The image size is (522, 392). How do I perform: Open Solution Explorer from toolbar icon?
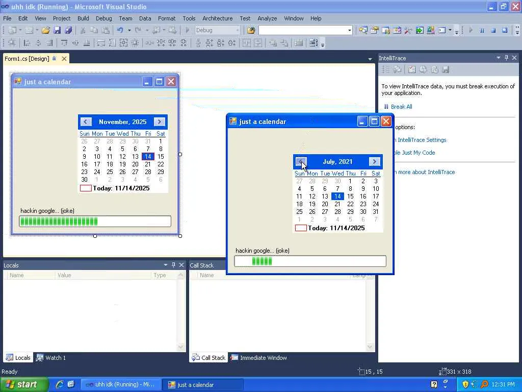click(363, 30)
